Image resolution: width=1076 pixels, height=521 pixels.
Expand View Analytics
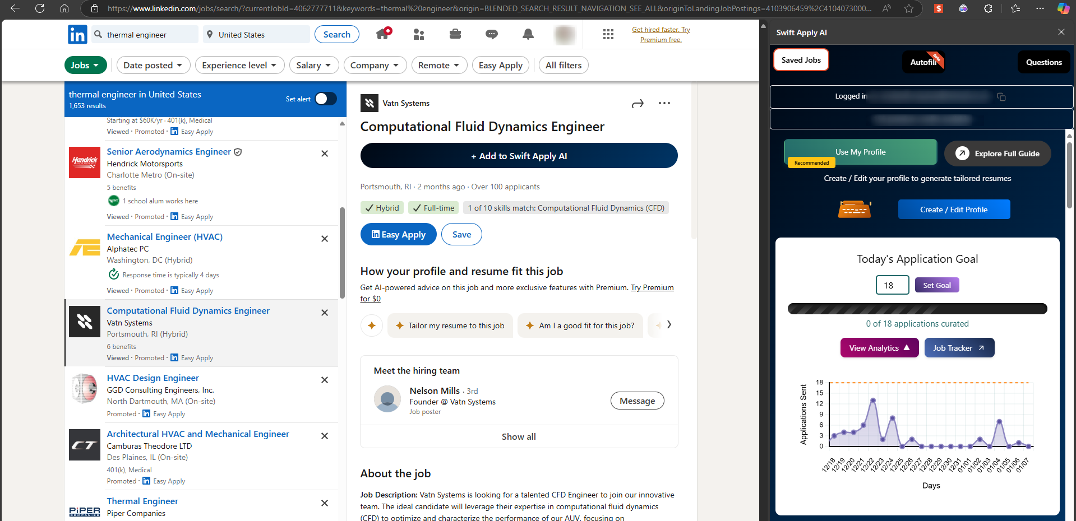pyautogui.click(x=879, y=348)
